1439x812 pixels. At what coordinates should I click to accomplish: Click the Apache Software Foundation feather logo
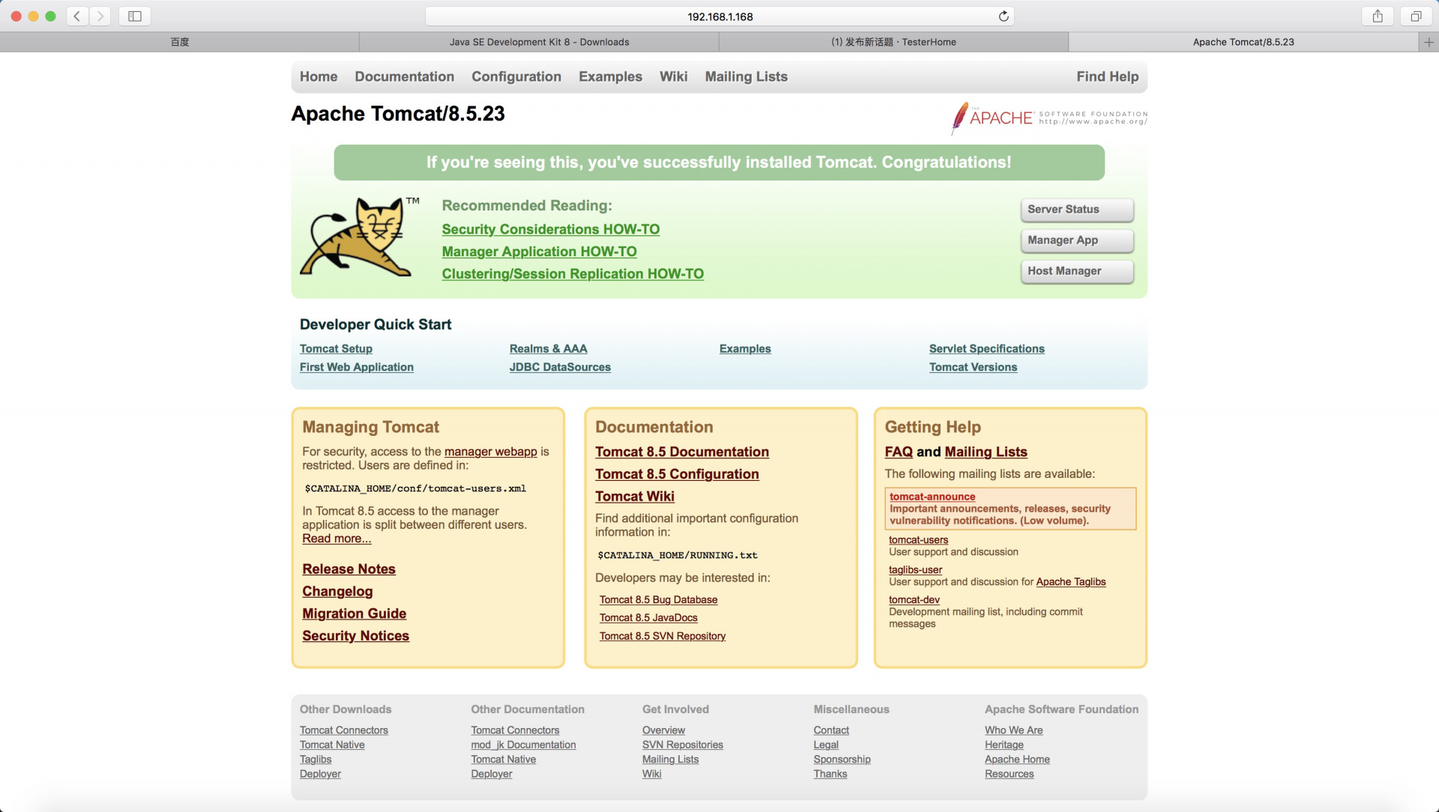coord(1049,118)
